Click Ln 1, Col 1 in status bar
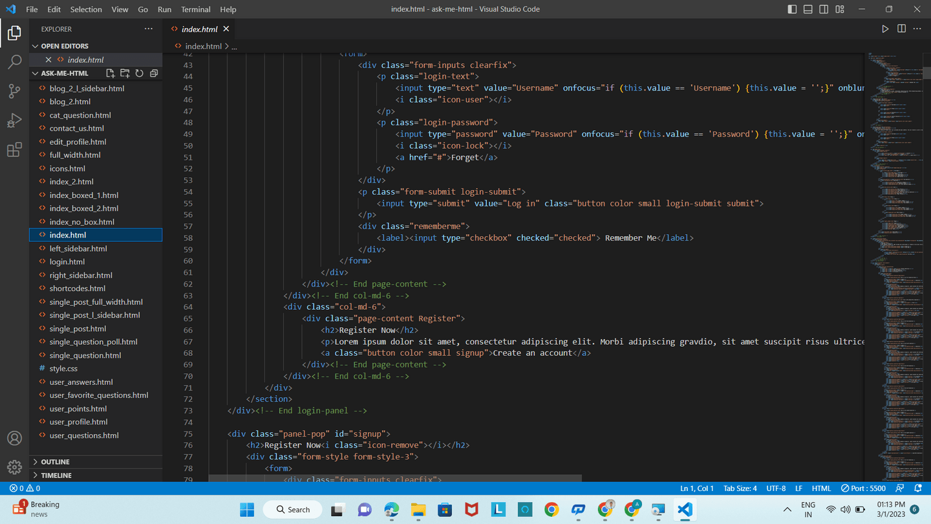Image resolution: width=931 pixels, height=524 pixels. (x=697, y=488)
